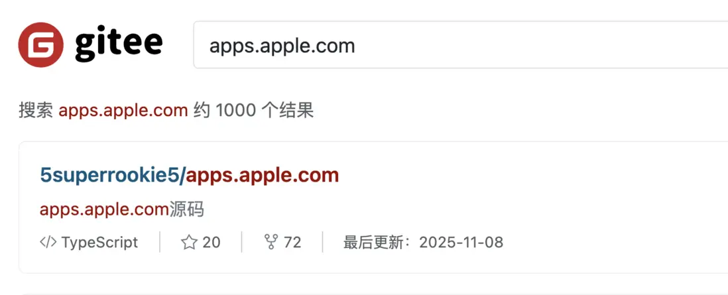728x295 pixels.
Task: Click the 1000 result count number
Action: click(x=236, y=111)
